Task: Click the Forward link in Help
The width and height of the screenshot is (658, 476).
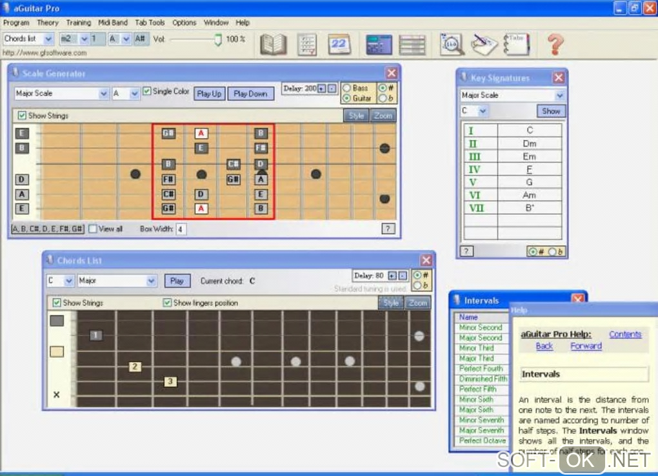Action: coord(586,346)
